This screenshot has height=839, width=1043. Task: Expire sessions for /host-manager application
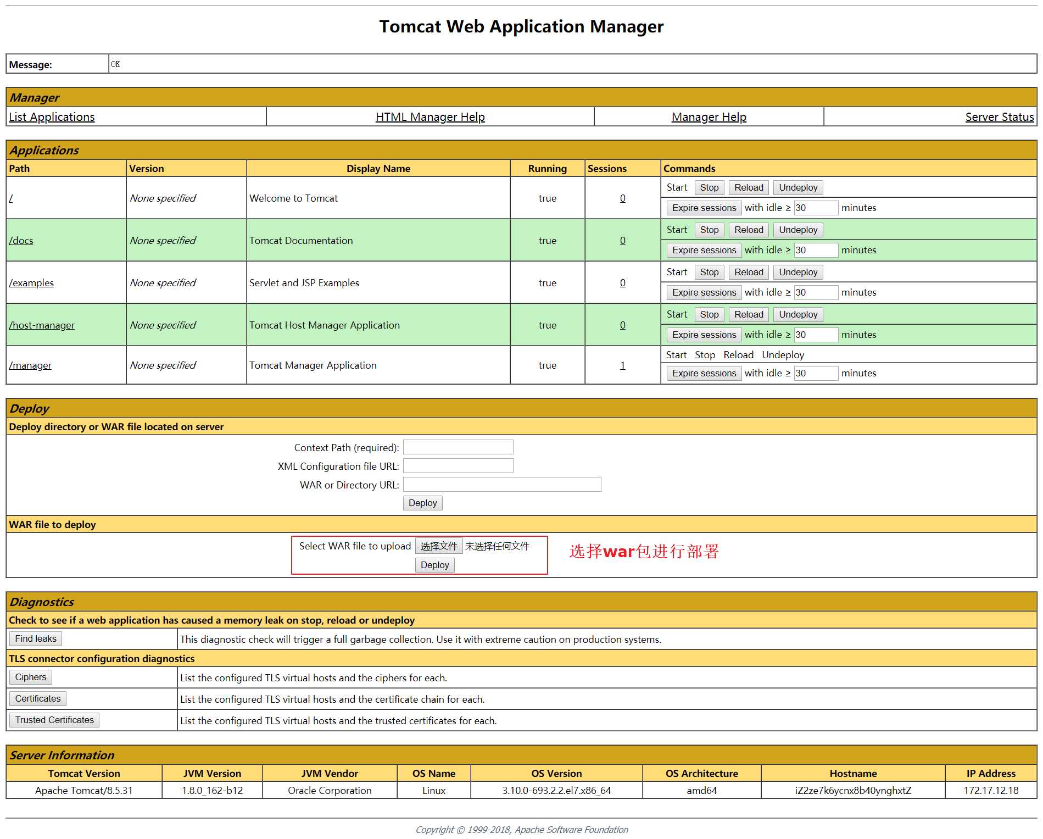(x=704, y=335)
